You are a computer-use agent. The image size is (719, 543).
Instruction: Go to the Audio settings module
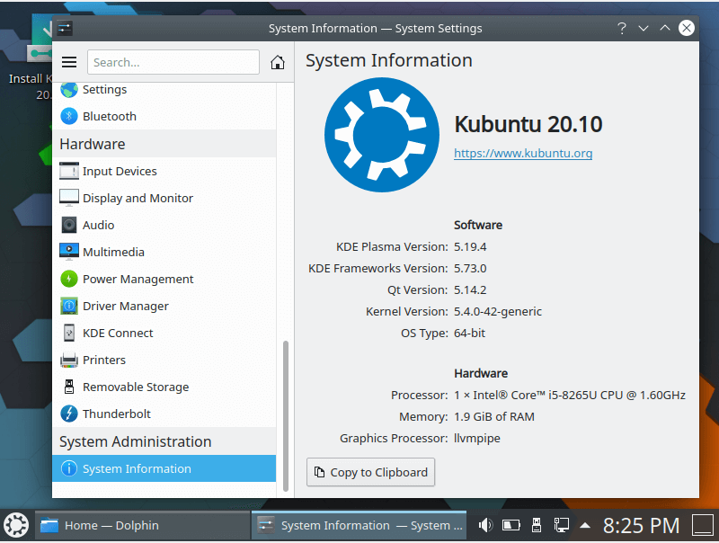click(x=98, y=225)
